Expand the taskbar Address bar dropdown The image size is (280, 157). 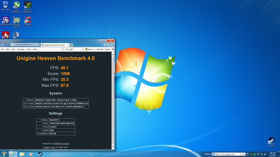[241, 154]
